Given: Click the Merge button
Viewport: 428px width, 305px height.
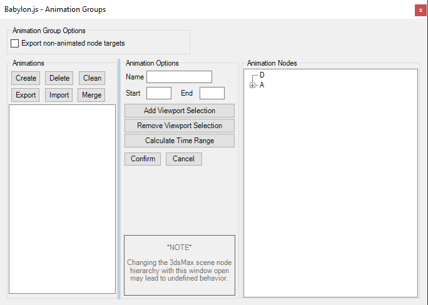Looking at the screenshot, I should tap(91, 95).
